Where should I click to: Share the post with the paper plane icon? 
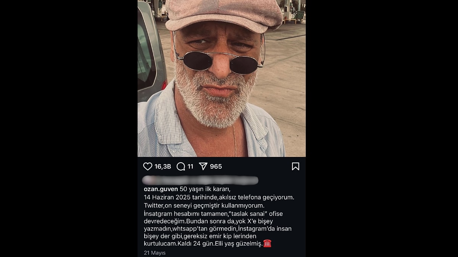click(203, 166)
